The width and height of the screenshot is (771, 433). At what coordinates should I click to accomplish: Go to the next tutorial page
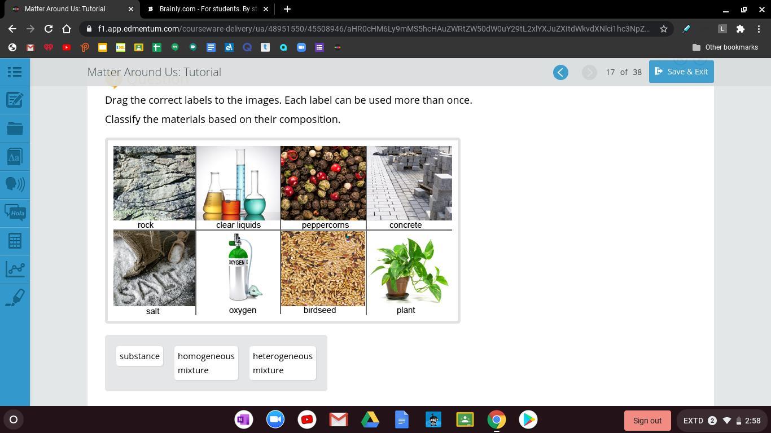(589, 72)
